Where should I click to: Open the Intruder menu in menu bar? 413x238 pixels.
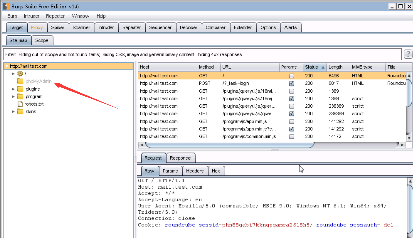[x=32, y=16]
